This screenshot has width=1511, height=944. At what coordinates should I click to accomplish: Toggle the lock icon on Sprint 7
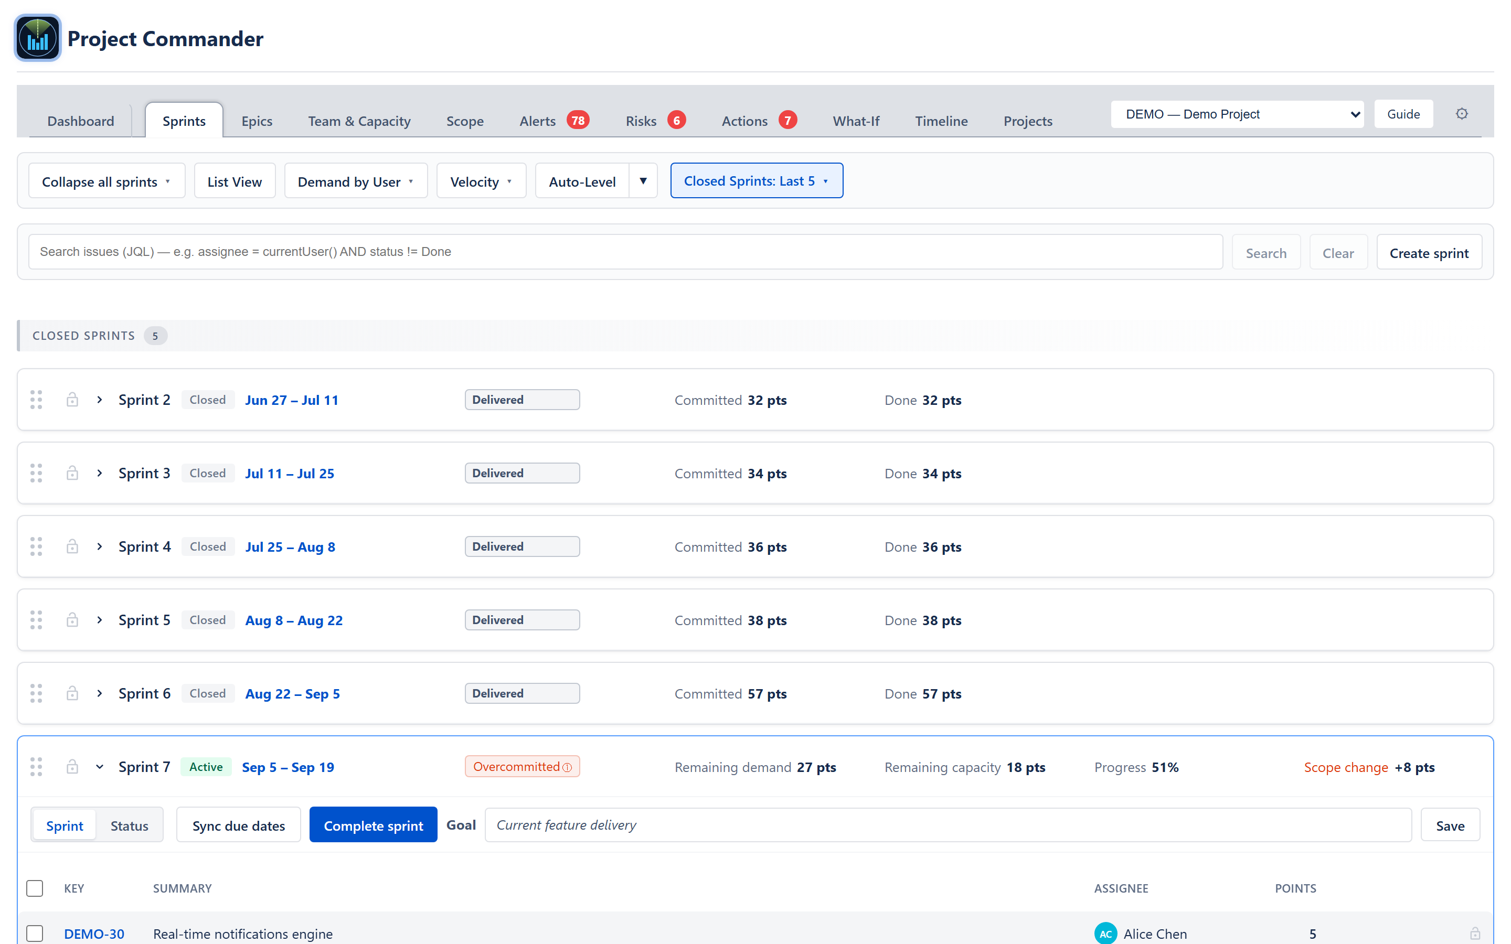click(x=72, y=767)
